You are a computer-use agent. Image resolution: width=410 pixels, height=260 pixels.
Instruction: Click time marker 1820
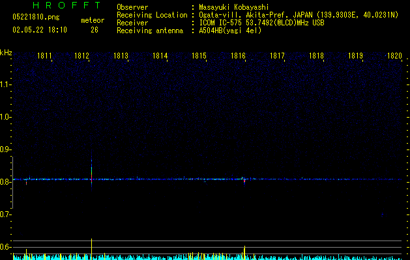394,56
